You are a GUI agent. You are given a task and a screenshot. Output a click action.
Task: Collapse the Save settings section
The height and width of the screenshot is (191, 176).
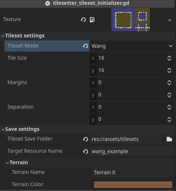point(3,129)
